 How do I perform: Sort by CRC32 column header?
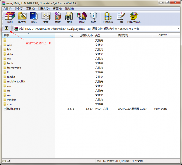point(161,35)
